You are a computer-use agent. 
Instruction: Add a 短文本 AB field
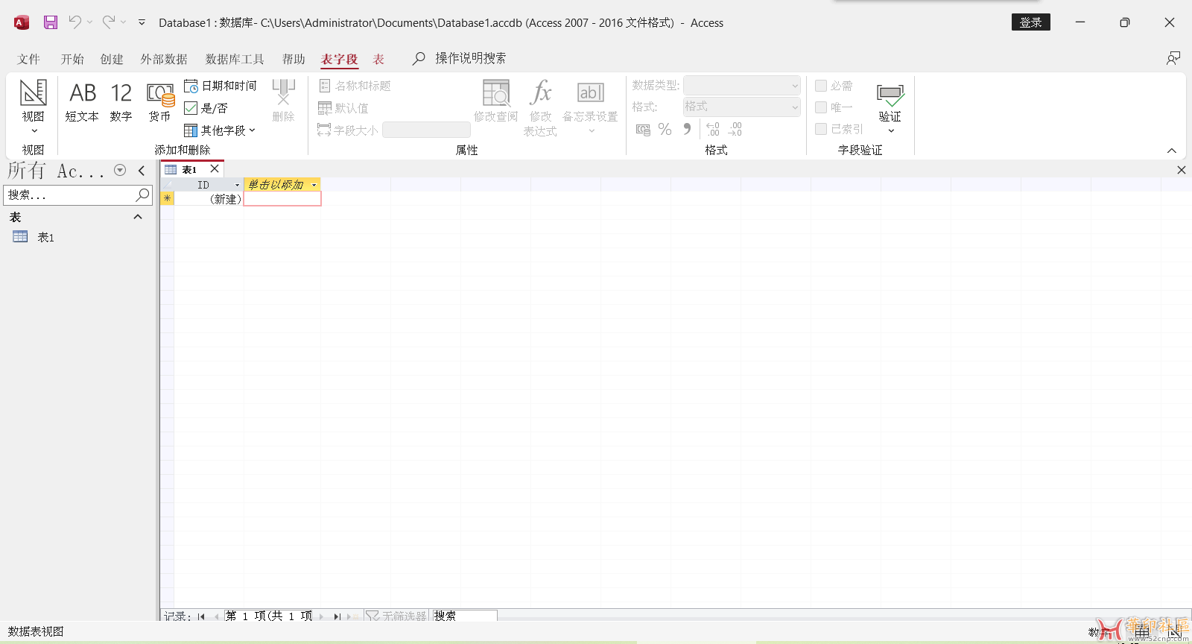click(x=82, y=101)
